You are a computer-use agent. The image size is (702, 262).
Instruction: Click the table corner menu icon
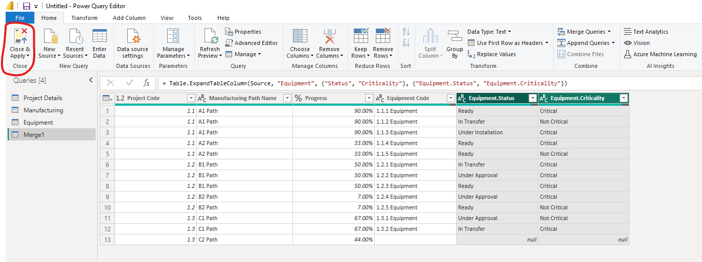(107, 98)
